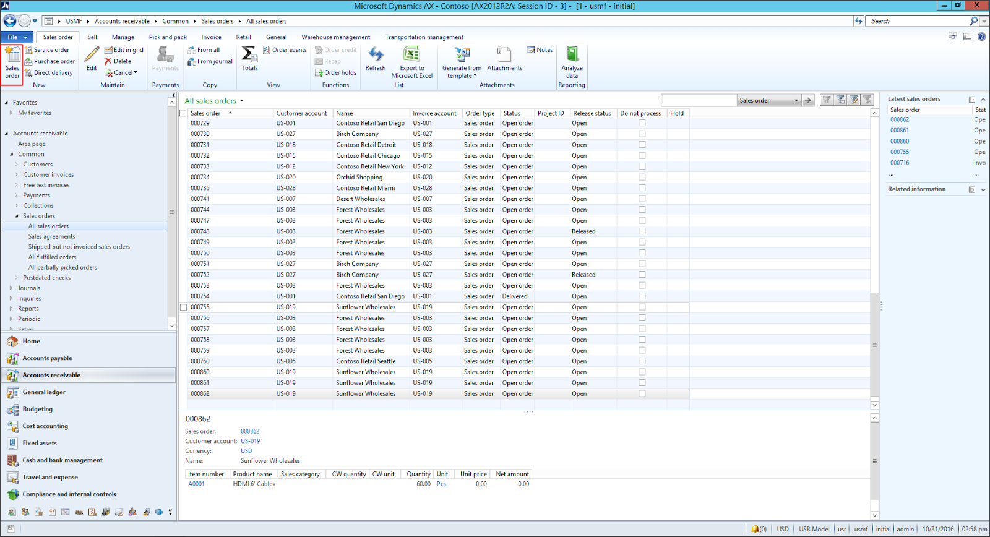Open item number link A0001
Viewport: 990px width, 537px height.
(x=196, y=484)
